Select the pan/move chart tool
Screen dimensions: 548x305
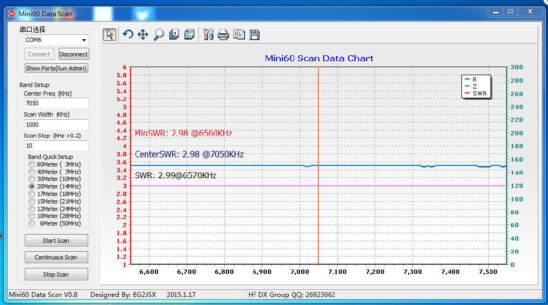(143, 35)
